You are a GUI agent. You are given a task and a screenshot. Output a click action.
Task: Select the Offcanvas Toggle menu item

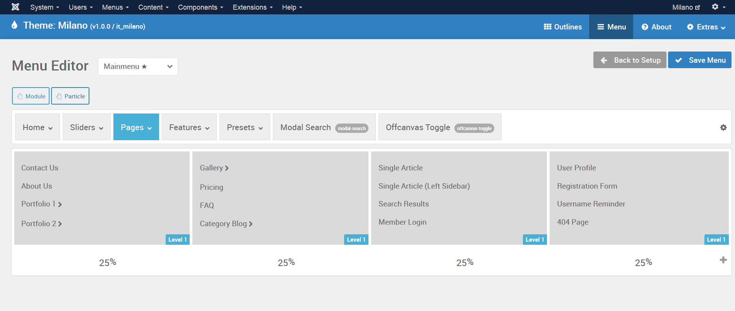coord(439,127)
